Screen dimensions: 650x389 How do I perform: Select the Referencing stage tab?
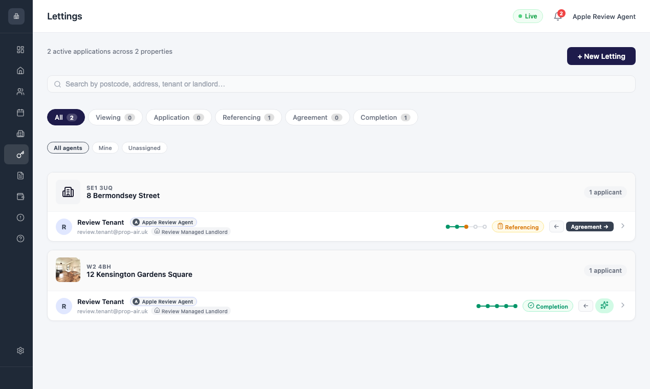248,117
